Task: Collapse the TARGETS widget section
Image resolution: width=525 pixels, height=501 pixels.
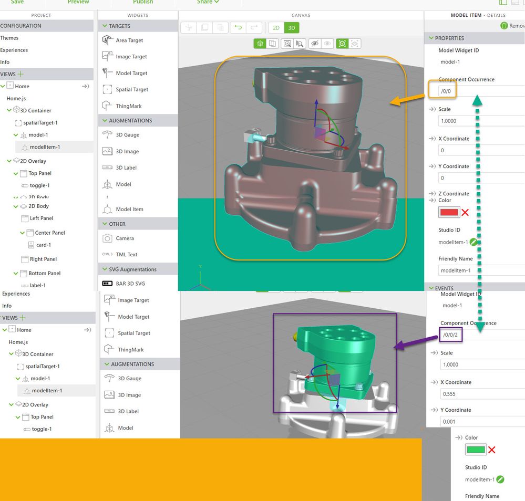Action: 104,26
